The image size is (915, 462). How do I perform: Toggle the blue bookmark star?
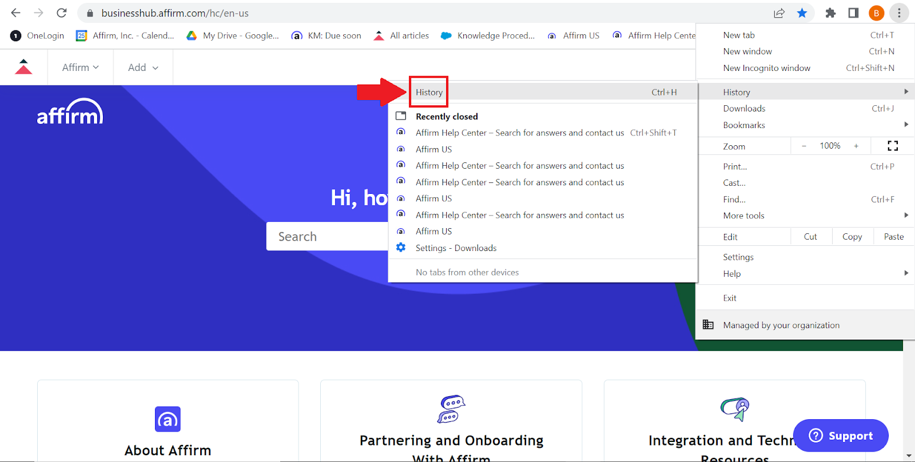pyautogui.click(x=802, y=13)
